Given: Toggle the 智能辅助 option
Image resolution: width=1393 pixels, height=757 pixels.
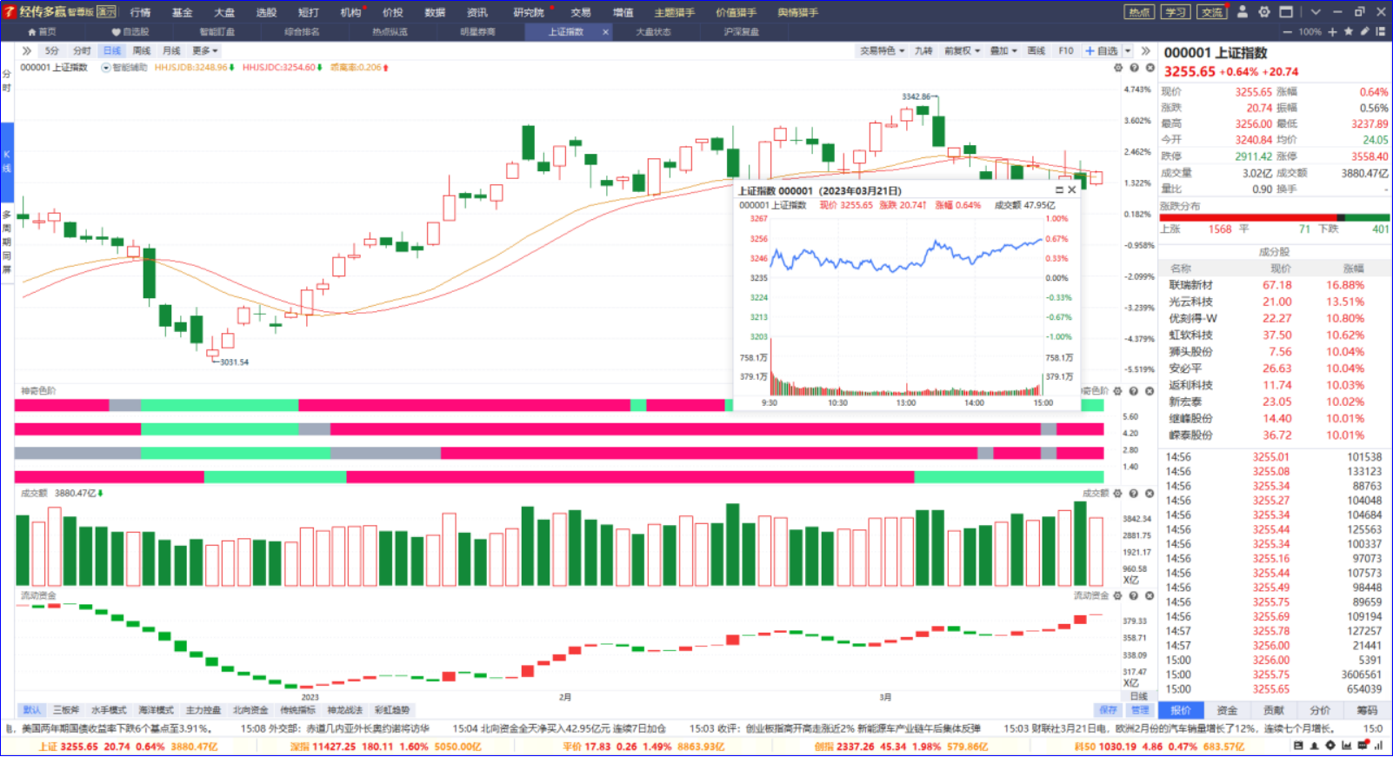Looking at the screenshot, I should 124,68.
